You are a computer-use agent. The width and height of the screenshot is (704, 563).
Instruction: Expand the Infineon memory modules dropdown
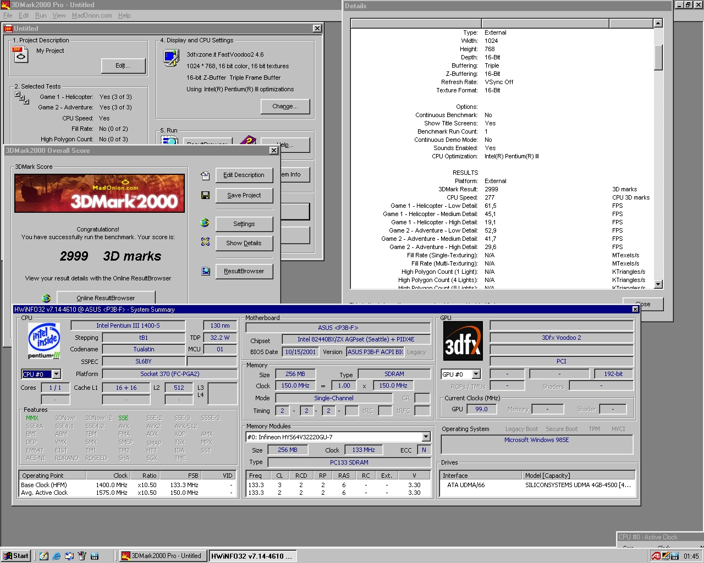[x=425, y=437]
